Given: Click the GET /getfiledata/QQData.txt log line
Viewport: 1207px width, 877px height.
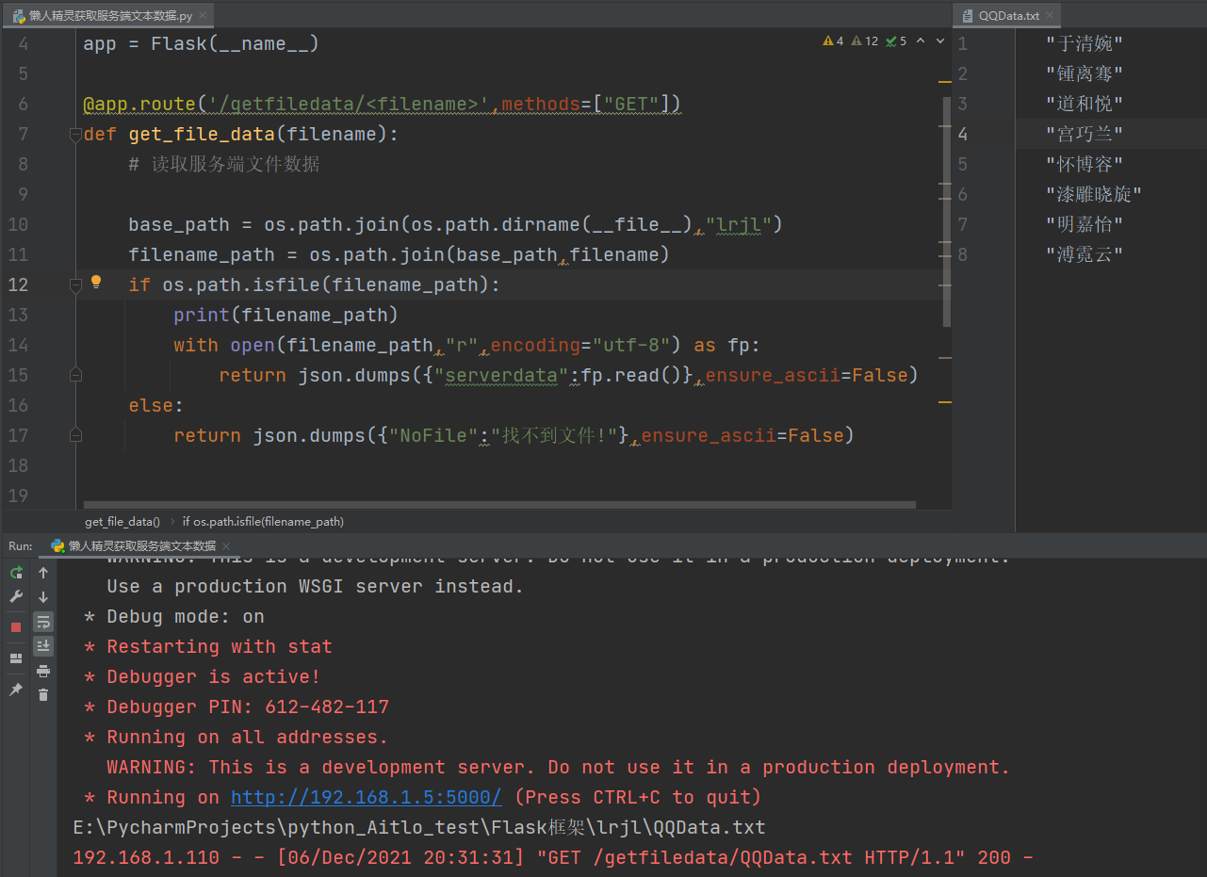Looking at the screenshot, I should coord(554,857).
